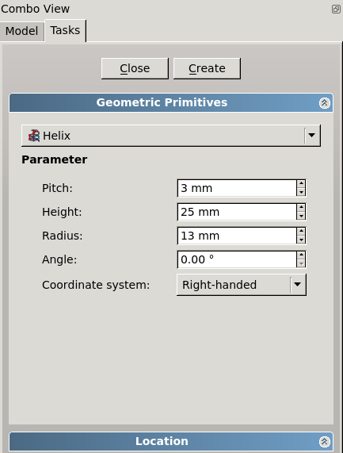Decrease the Pitch value with down arrow

click(x=301, y=192)
